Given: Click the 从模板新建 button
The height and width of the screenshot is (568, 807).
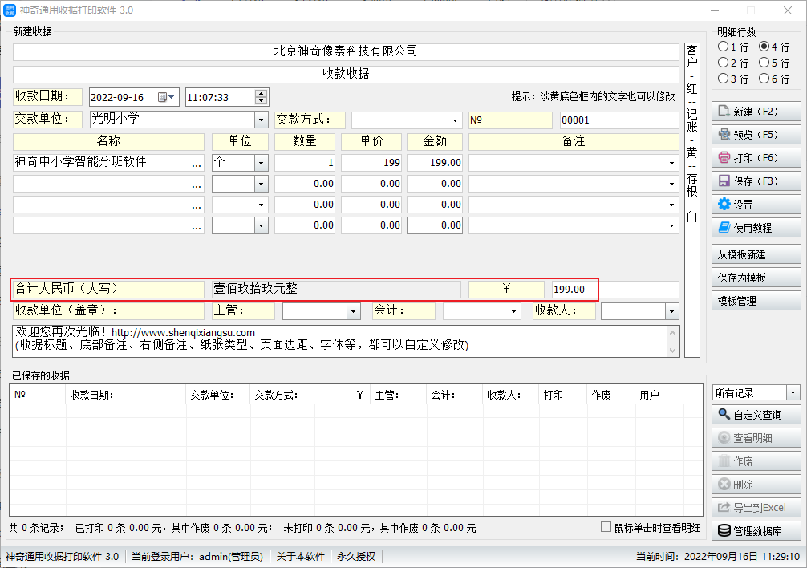Looking at the screenshot, I should [x=756, y=254].
